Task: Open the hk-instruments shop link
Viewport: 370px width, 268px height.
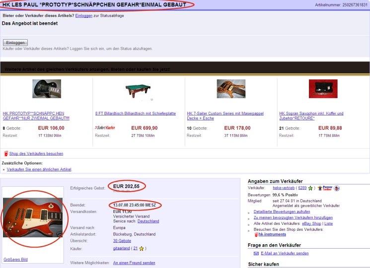Action: coord(272,234)
